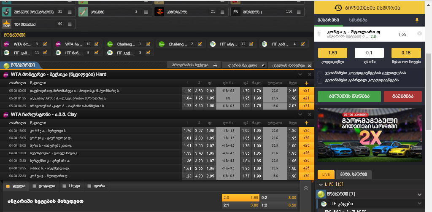Click the ITF icon on the chip with count 5

point(58,53)
